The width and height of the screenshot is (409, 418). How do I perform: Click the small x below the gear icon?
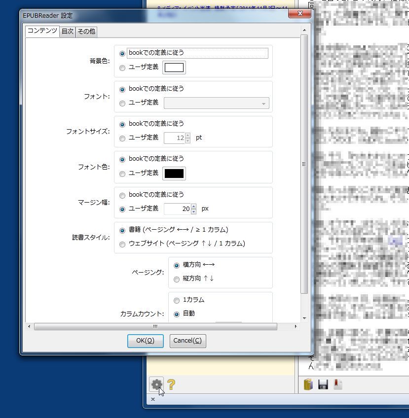point(153,399)
